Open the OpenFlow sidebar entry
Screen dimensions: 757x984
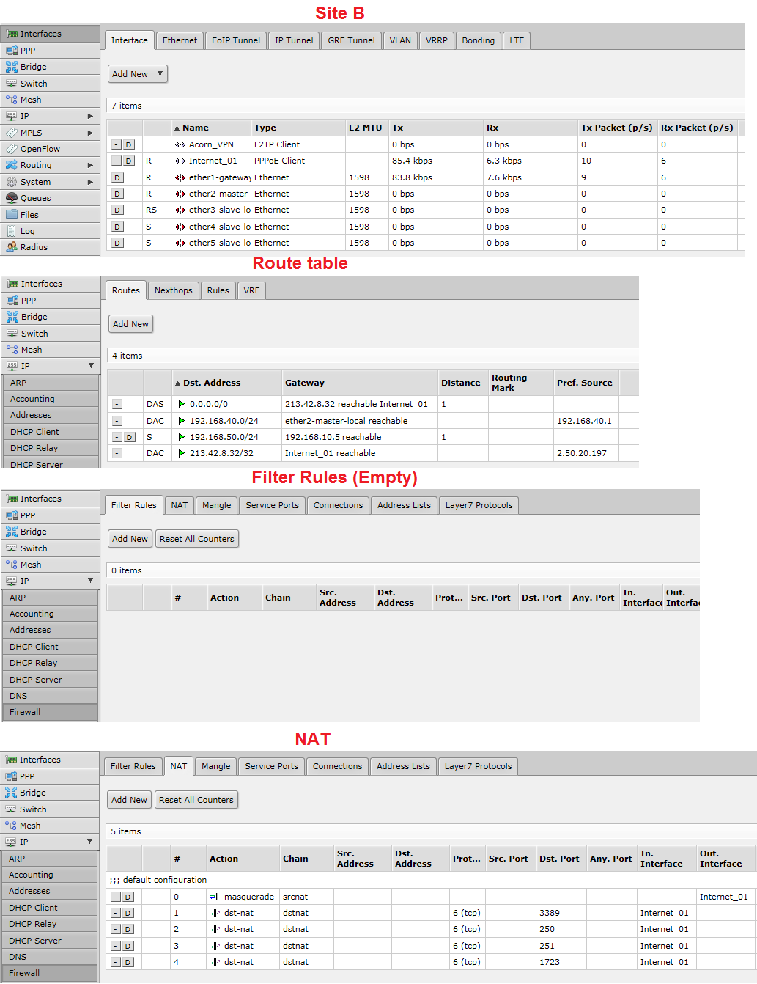tap(37, 148)
